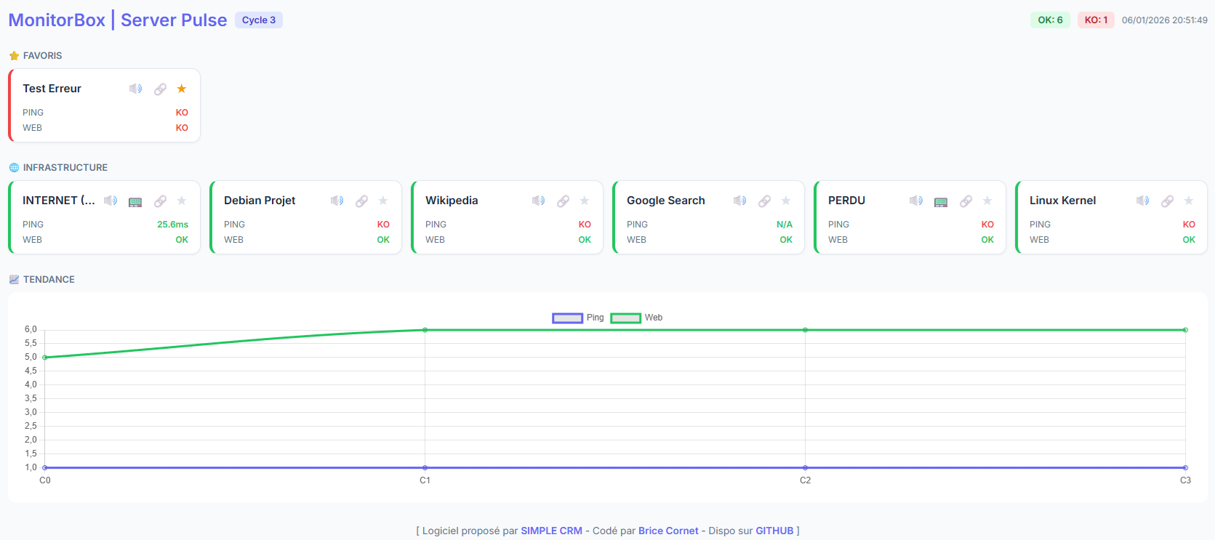Image resolution: width=1215 pixels, height=540 pixels.
Task: Star the Google Search card
Action: click(786, 201)
